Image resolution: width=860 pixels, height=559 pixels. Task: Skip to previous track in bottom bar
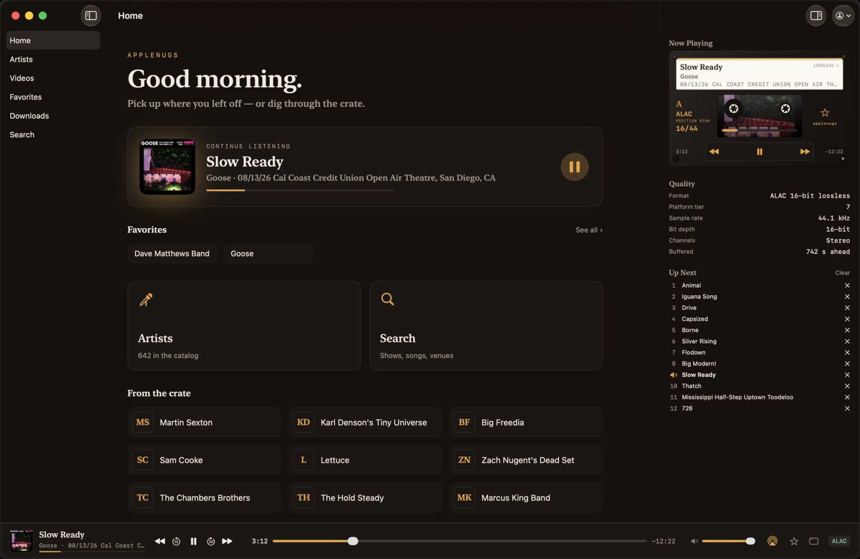(160, 541)
